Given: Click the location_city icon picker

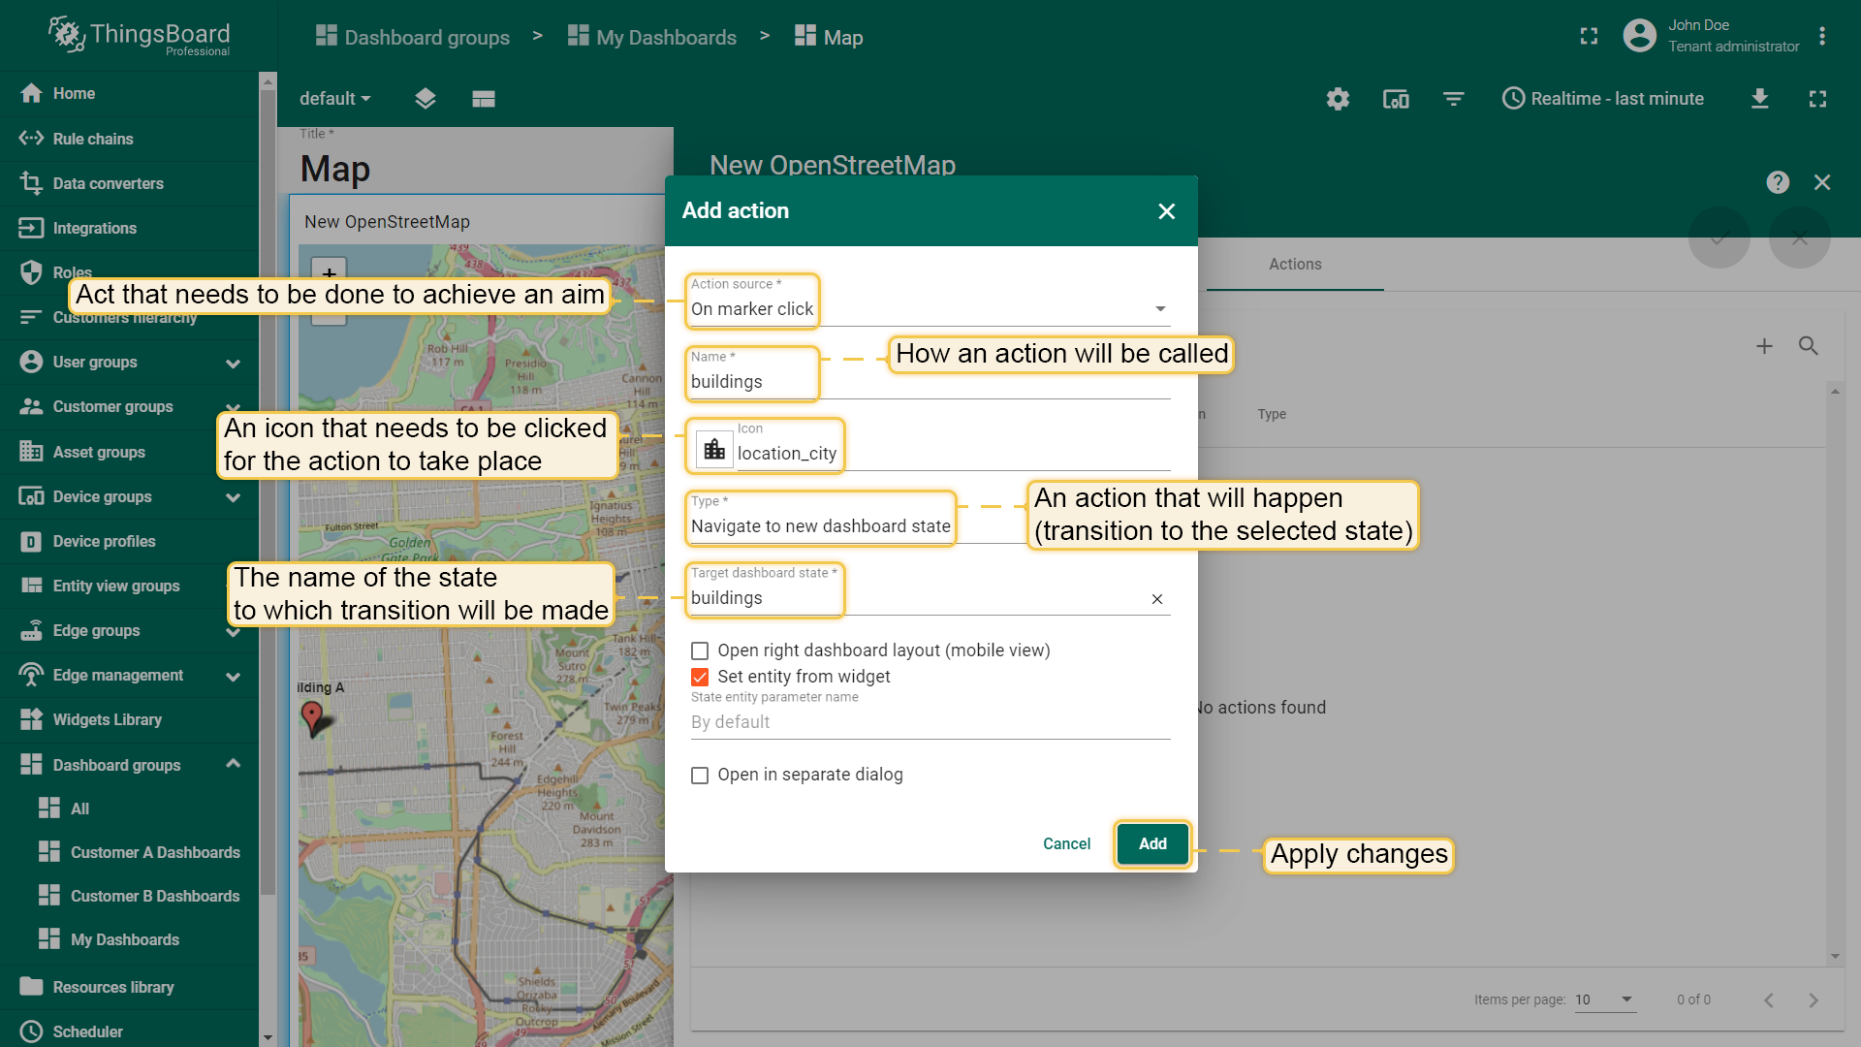Looking at the screenshot, I should 714,449.
